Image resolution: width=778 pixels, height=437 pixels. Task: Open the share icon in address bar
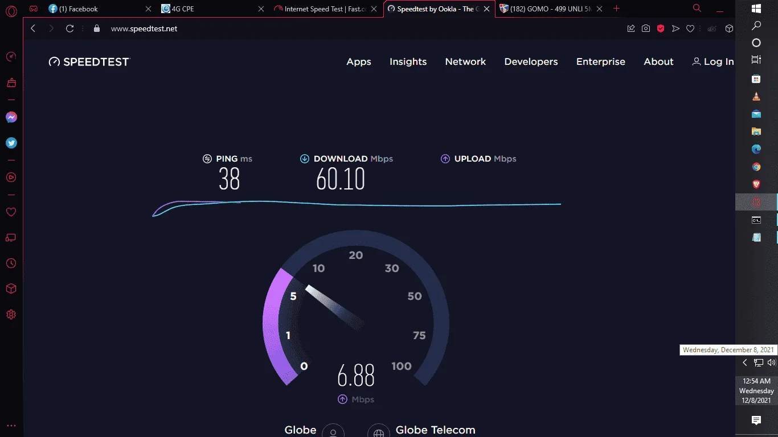click(x=631, y=28)
